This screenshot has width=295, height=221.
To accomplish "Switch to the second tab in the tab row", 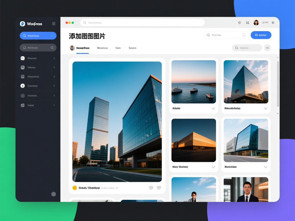I will point(102,48).
